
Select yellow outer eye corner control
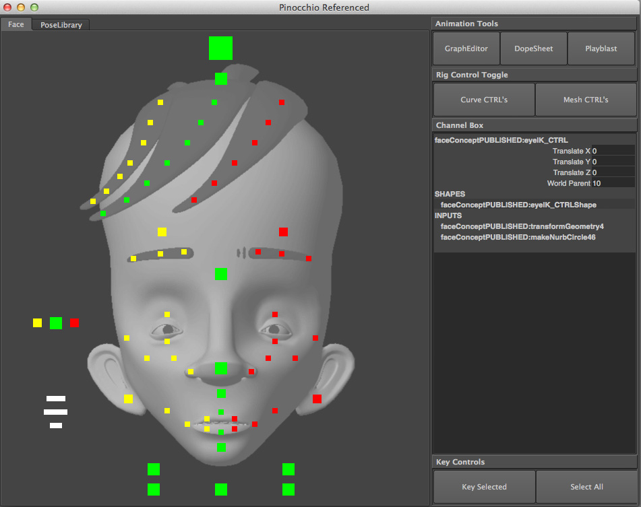127,338
